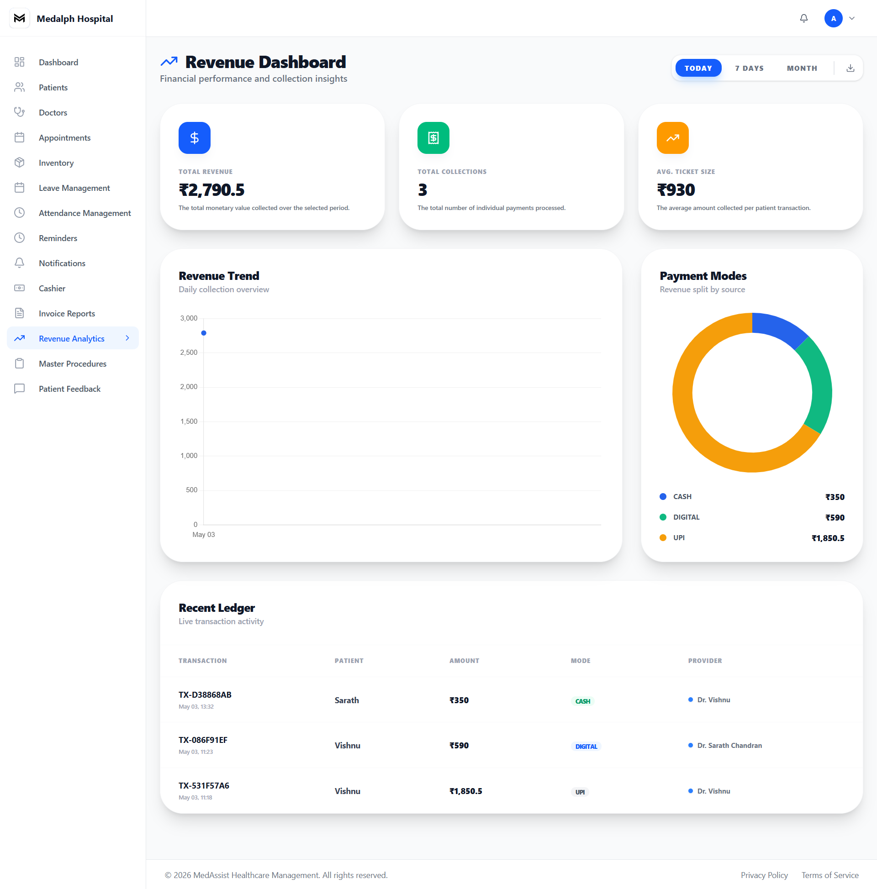
Task: Click the Dashboard grid icon in sidebar
Action: click(19, 62)
